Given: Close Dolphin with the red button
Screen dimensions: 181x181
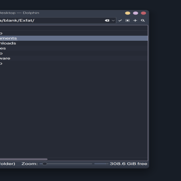Looking at the screenshot, I should point(143,13).
